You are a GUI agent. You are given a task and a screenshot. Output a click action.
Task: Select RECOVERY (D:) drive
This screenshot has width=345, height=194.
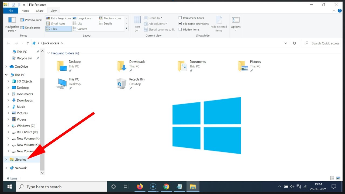click(x=27, y=132)
